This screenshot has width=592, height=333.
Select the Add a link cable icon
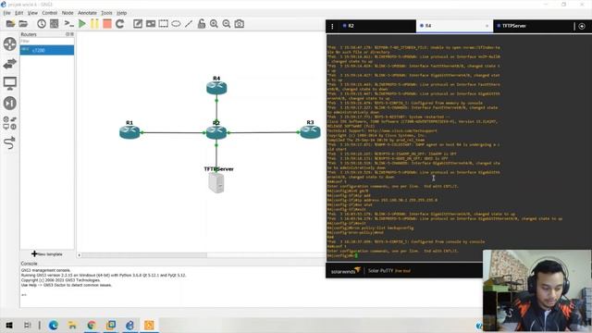click(x=10, y=142)
